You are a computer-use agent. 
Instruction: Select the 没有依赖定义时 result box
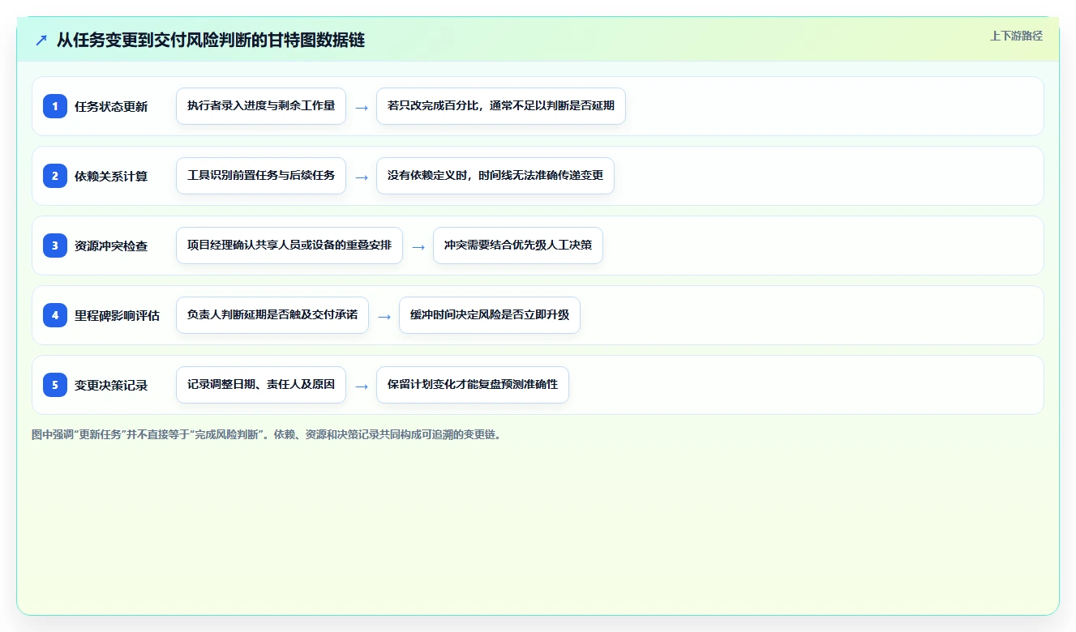pos(495,176)
